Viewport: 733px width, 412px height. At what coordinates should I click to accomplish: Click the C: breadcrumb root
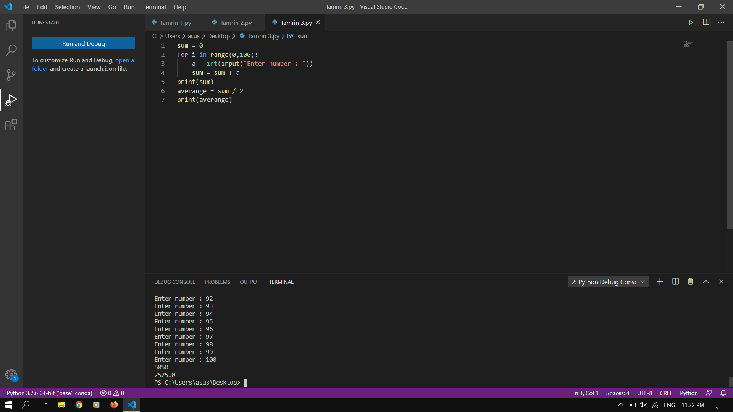point(155,36)
